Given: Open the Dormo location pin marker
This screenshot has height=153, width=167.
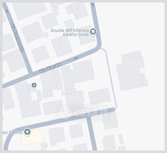Looking at the screenshot, I should click(x=27, y=132).
